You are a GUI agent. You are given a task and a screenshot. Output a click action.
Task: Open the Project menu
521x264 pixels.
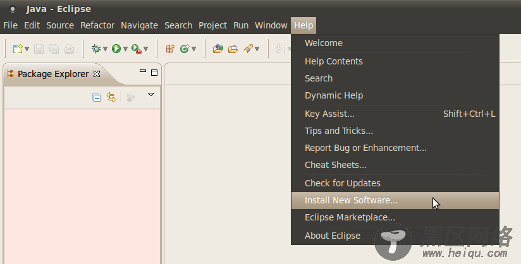[x=212, y=25]
